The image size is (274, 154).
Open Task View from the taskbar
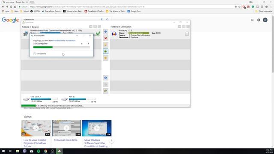pos(10,151)
